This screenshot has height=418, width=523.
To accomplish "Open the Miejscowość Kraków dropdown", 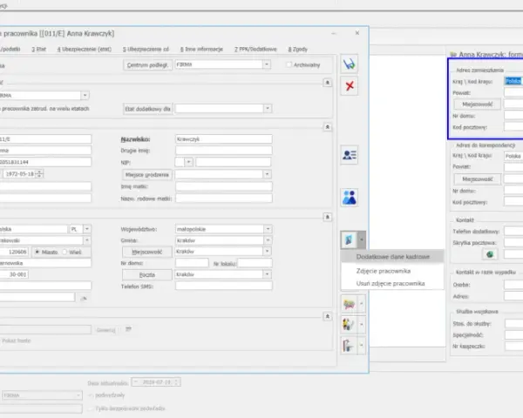I will pyautogui.click(x=268, y=252).
